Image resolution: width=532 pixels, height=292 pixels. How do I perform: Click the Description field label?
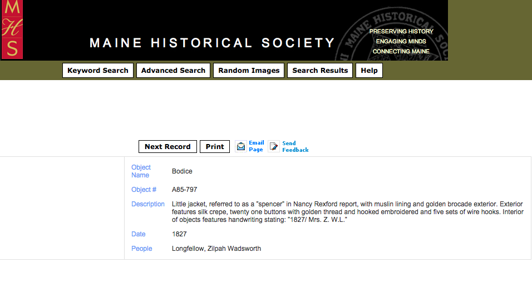(148, 204)
